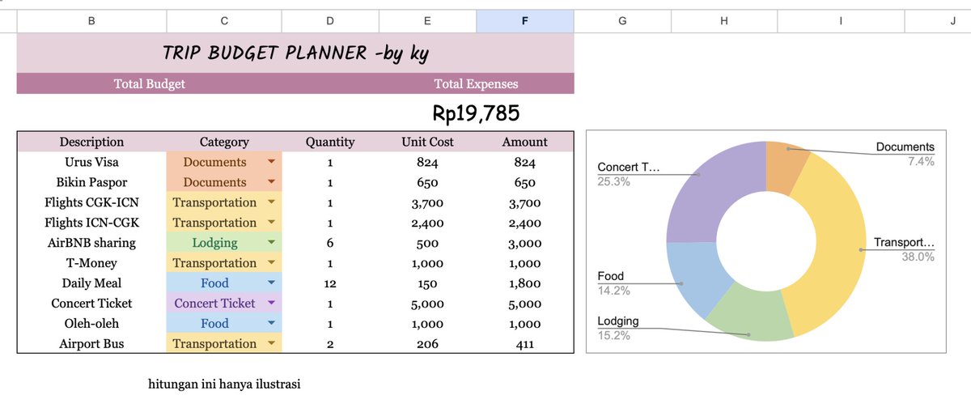Select the Bikin Paspor description cell

[91, 182]
